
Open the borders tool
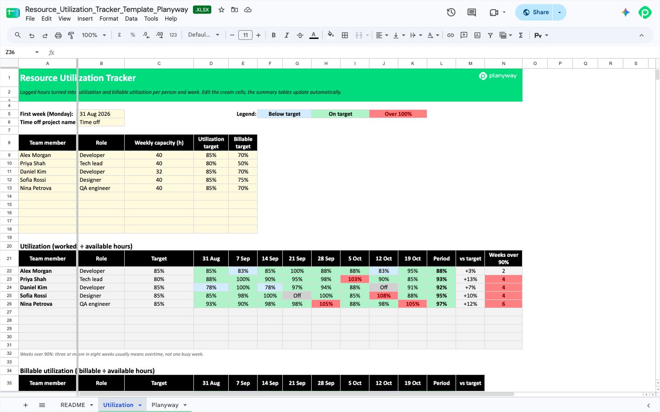tap(345, 35)
